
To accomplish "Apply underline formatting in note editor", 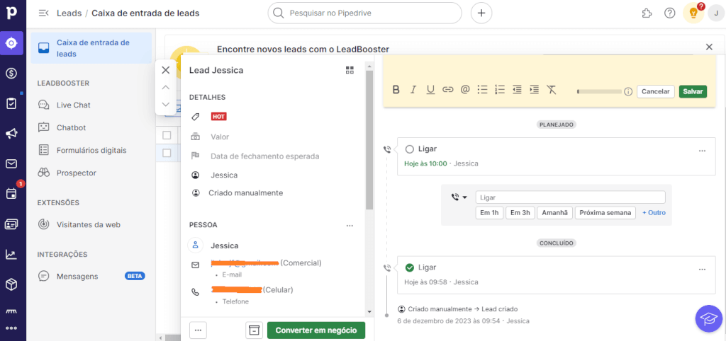I will click(x=430, y=90).
